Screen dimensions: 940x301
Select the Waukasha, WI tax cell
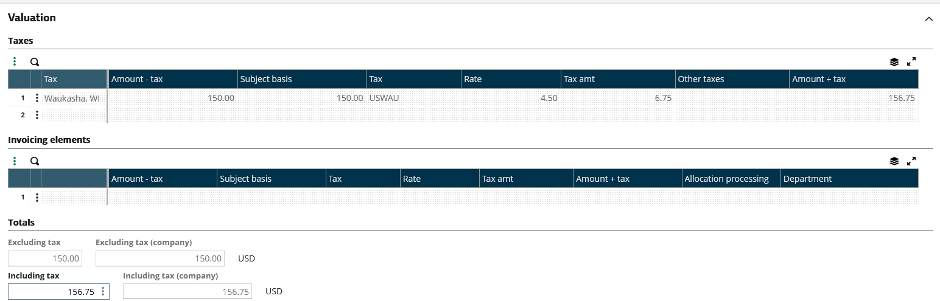[72, 98]
